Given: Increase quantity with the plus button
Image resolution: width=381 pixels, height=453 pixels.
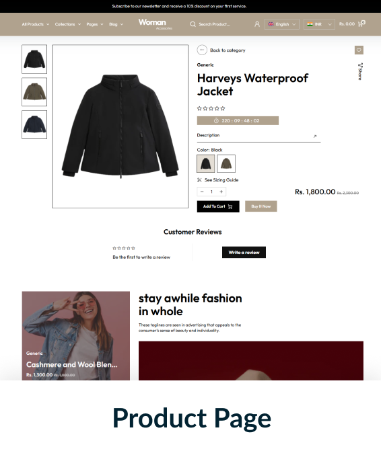Looking at the screenshot, I should click(221, 192).
